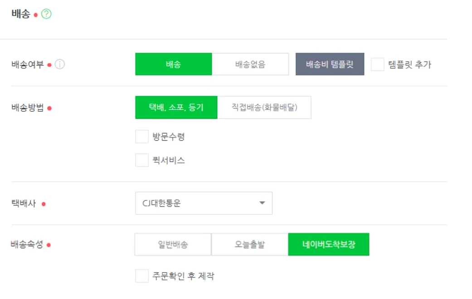This screenshot has width=472, height=299.
Task: Choose 일반배송 as the shipping attribute
Action: pos(173,245)
